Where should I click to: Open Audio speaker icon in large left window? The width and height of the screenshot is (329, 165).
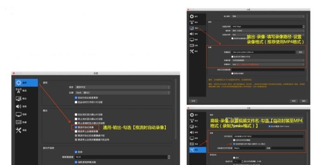tap(19, 106)
